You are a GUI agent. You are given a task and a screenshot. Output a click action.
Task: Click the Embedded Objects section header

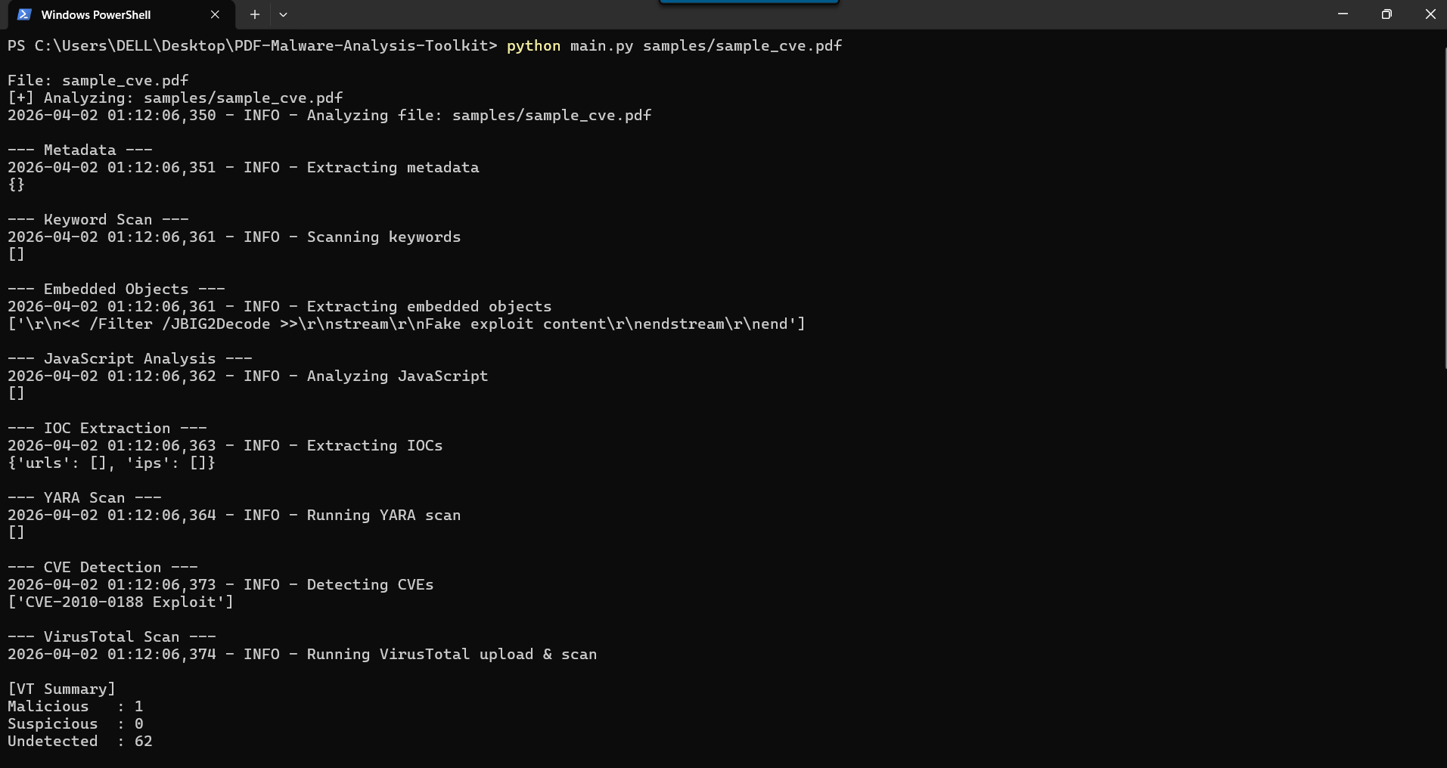[116, 290]
